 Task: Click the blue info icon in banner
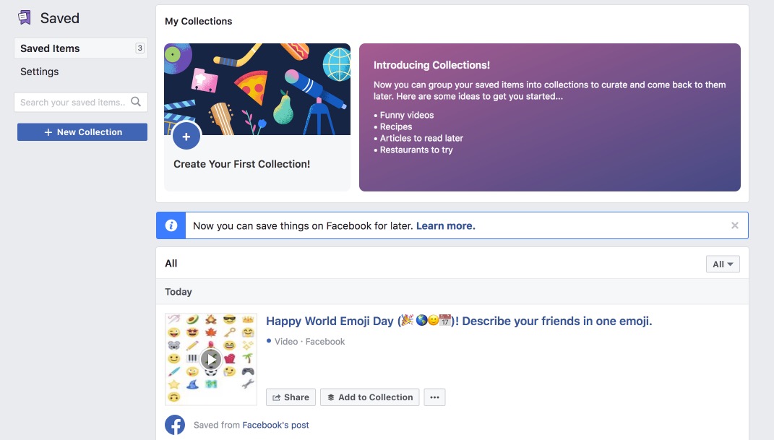(x=171, y=225)
